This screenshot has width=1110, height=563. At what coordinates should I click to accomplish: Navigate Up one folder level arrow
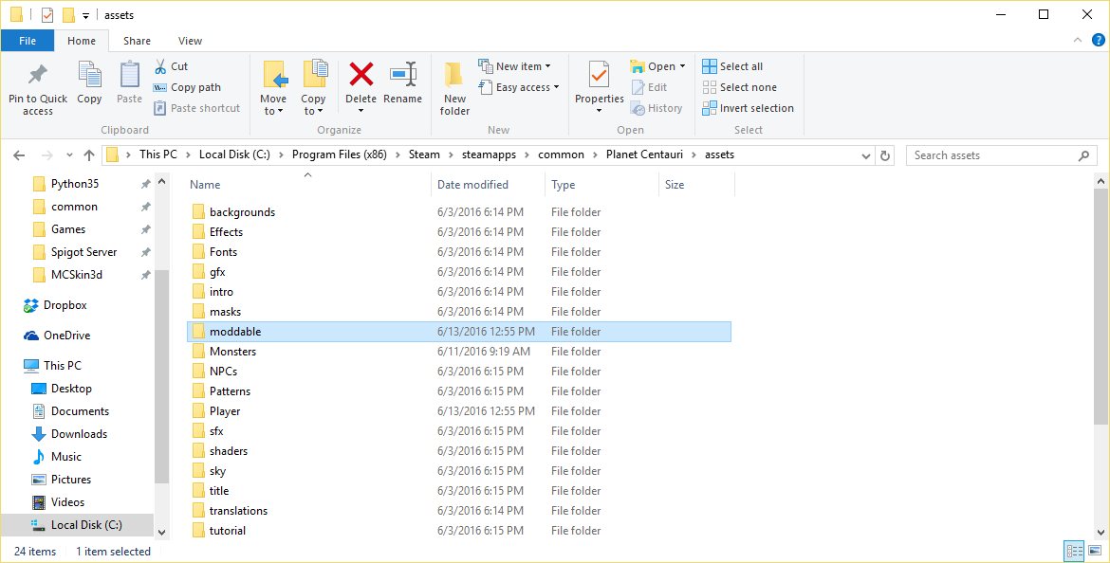coord(89,155)
